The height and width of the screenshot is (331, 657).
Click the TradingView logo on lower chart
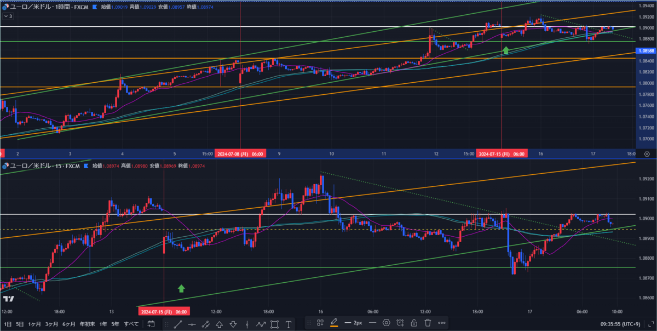(x=8, y=299)
